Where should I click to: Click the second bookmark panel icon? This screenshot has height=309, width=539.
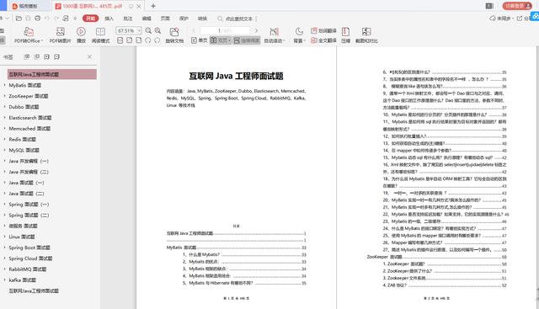coord(36,56)
